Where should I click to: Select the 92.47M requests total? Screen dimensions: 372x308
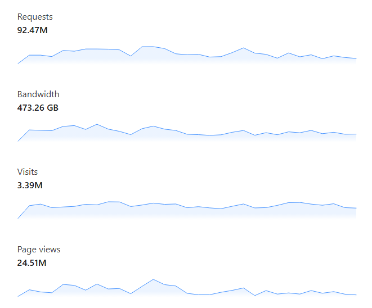coord(33,30)
